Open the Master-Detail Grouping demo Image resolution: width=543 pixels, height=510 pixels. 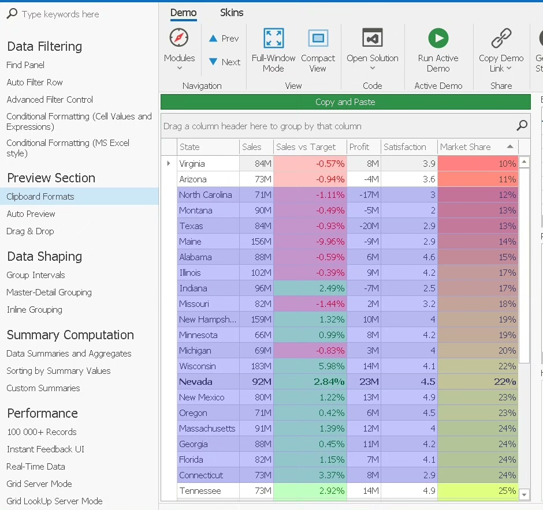coord(49,292)
